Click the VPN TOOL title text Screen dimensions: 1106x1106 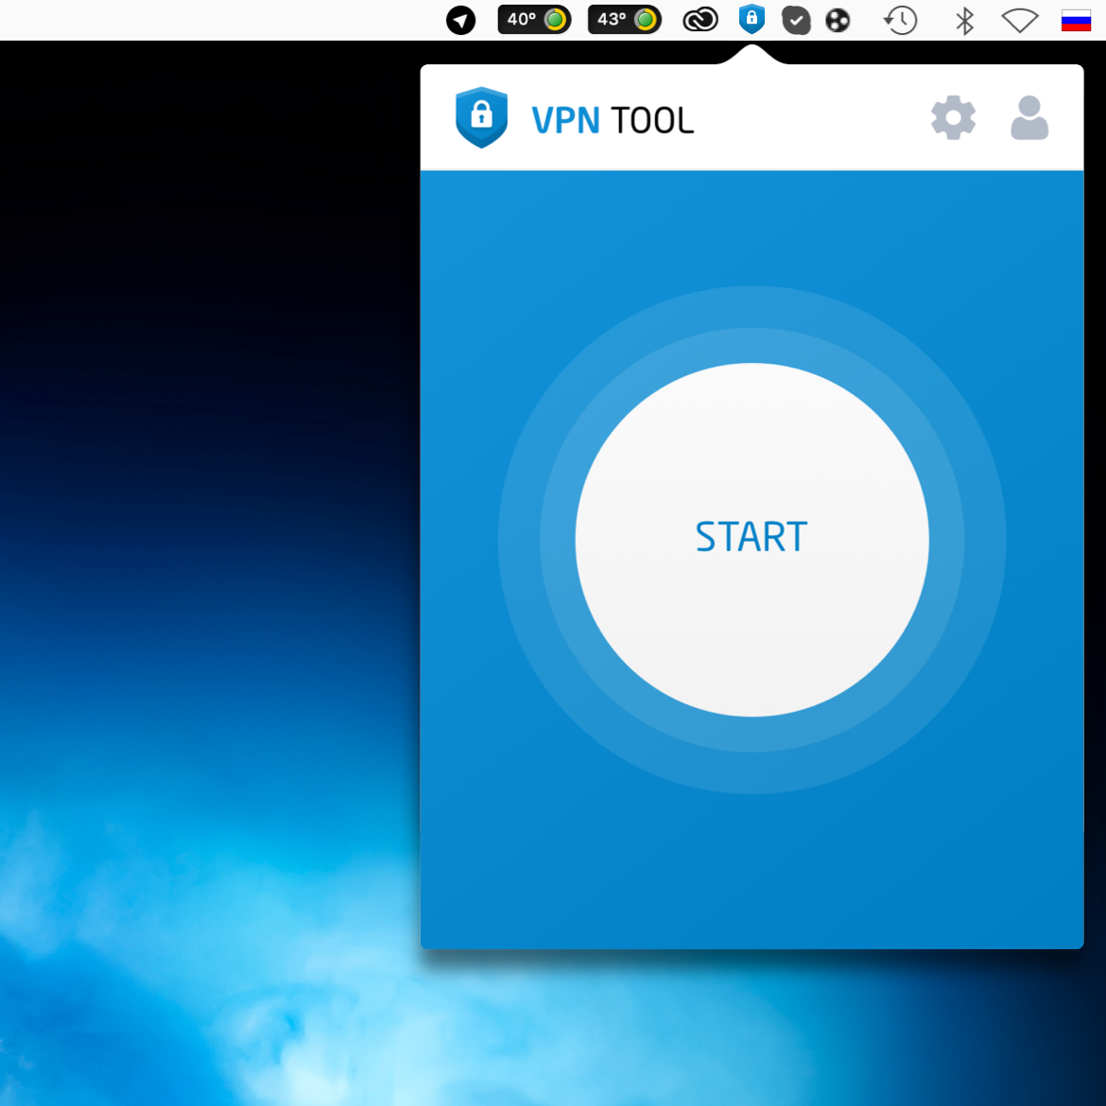[x=613, y=120]
